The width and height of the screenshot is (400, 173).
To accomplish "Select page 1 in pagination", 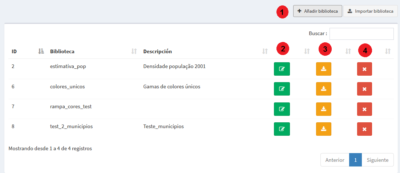I will (355, 160).
